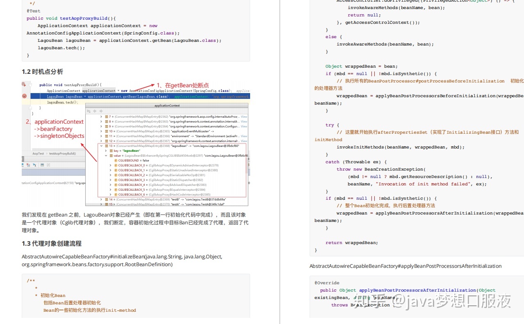Expand map entry 8 internalA... node
Image resolution: width=524 pixels, height=324 pixels.
(101, 121)
